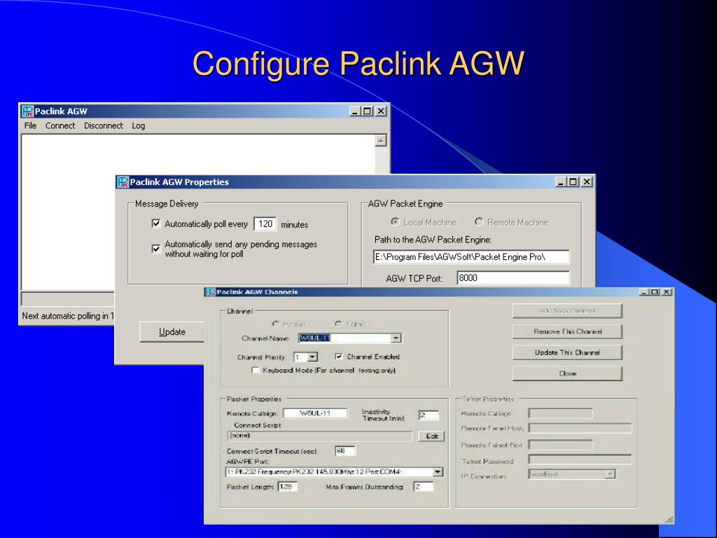717x538 pixels.
Task: Click the AGW TCP Port field
Action: coord(513,277)
